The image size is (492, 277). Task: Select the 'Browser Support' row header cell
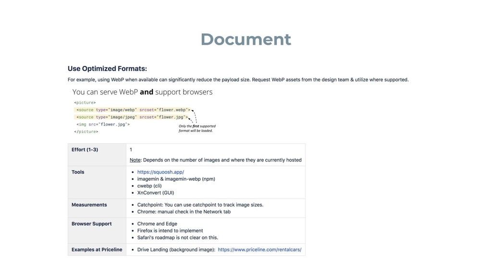coord(97,230)
